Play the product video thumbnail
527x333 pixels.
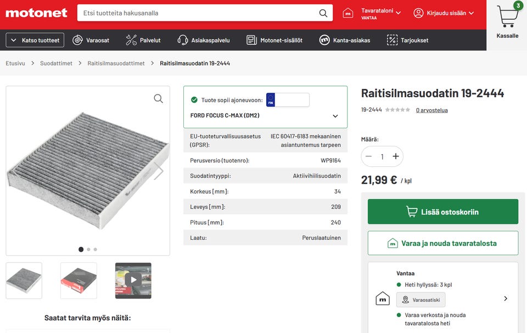pyautogui.click(x=133, y=280)
